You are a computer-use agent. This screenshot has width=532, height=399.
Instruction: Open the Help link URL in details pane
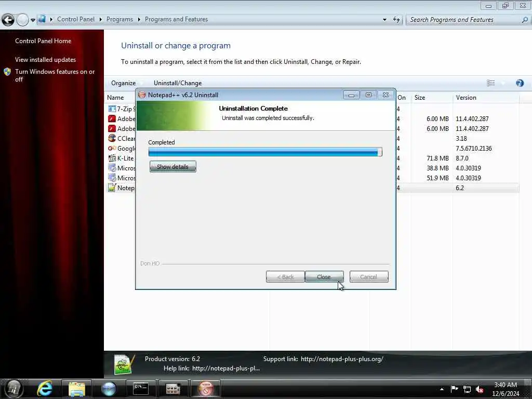[226, 368]
